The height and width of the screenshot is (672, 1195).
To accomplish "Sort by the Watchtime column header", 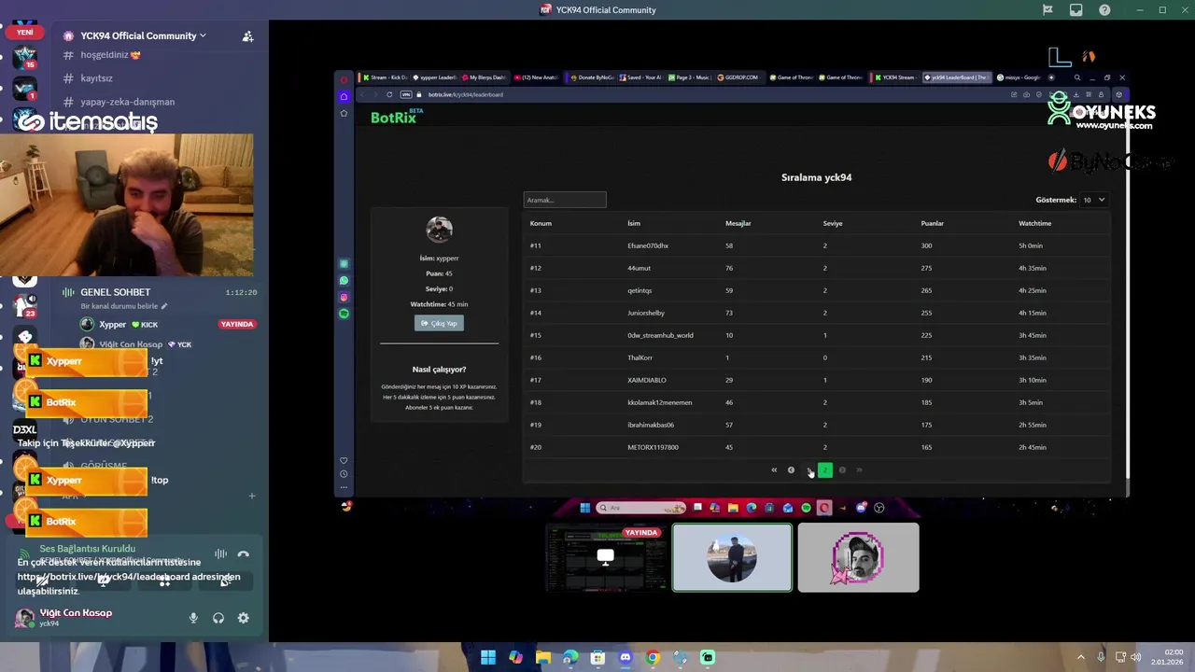I will tap(1034, 223).
